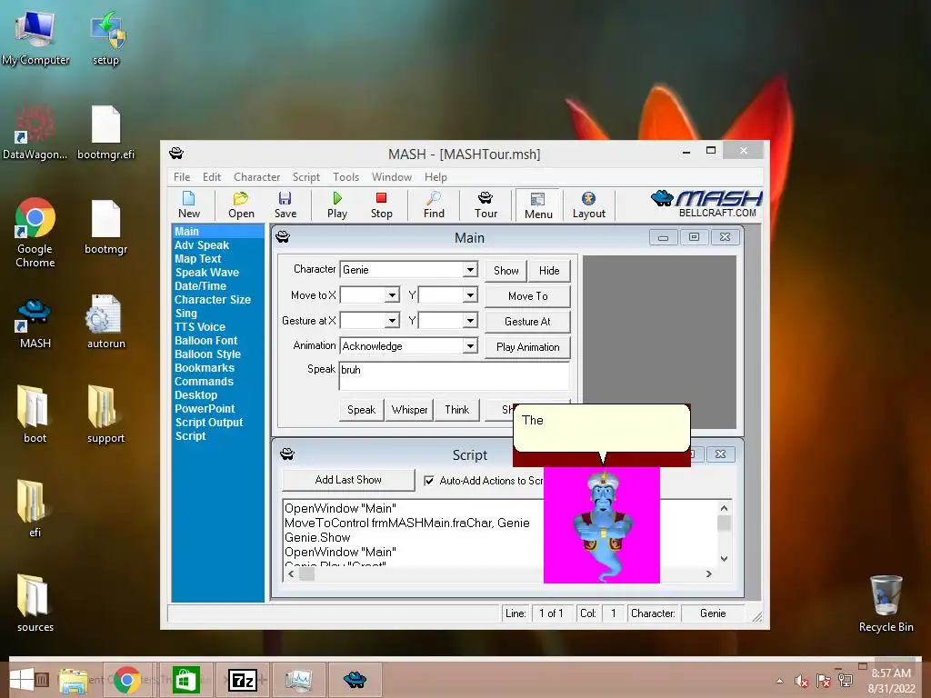Click the Move To button
Viewport: 931px width, 698px height.
click(x=527, y=296)
